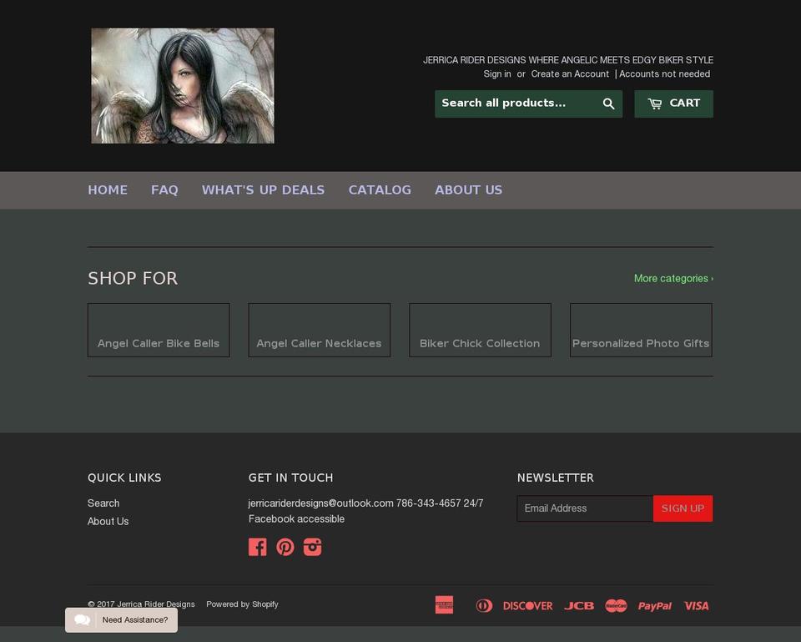Click Create an Account link

point(570,74)
